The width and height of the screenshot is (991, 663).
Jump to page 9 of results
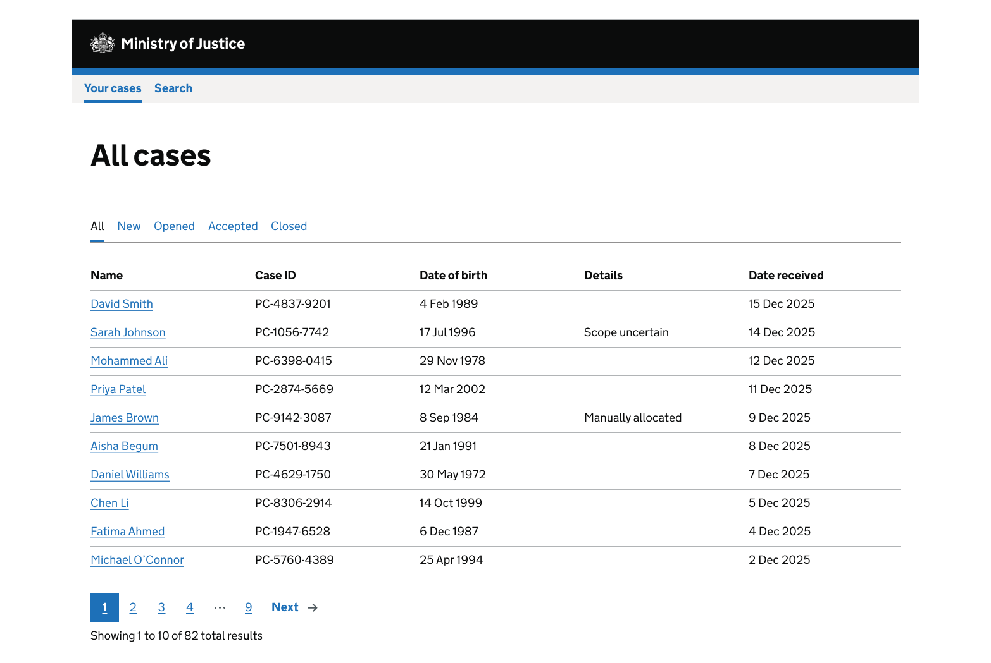pyautogui.click(x=248, y=607)
